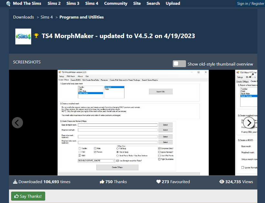
Task: Open the Sims 2 navigation menu
Action: [x=54, y=4]
